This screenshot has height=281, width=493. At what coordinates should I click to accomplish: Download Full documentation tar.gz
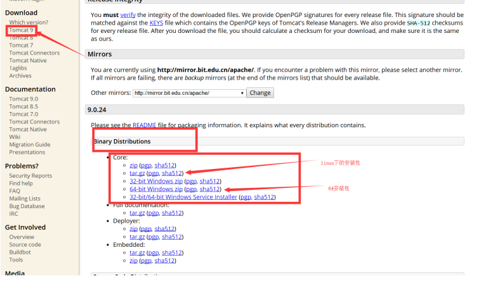click(x=137, y=213)
